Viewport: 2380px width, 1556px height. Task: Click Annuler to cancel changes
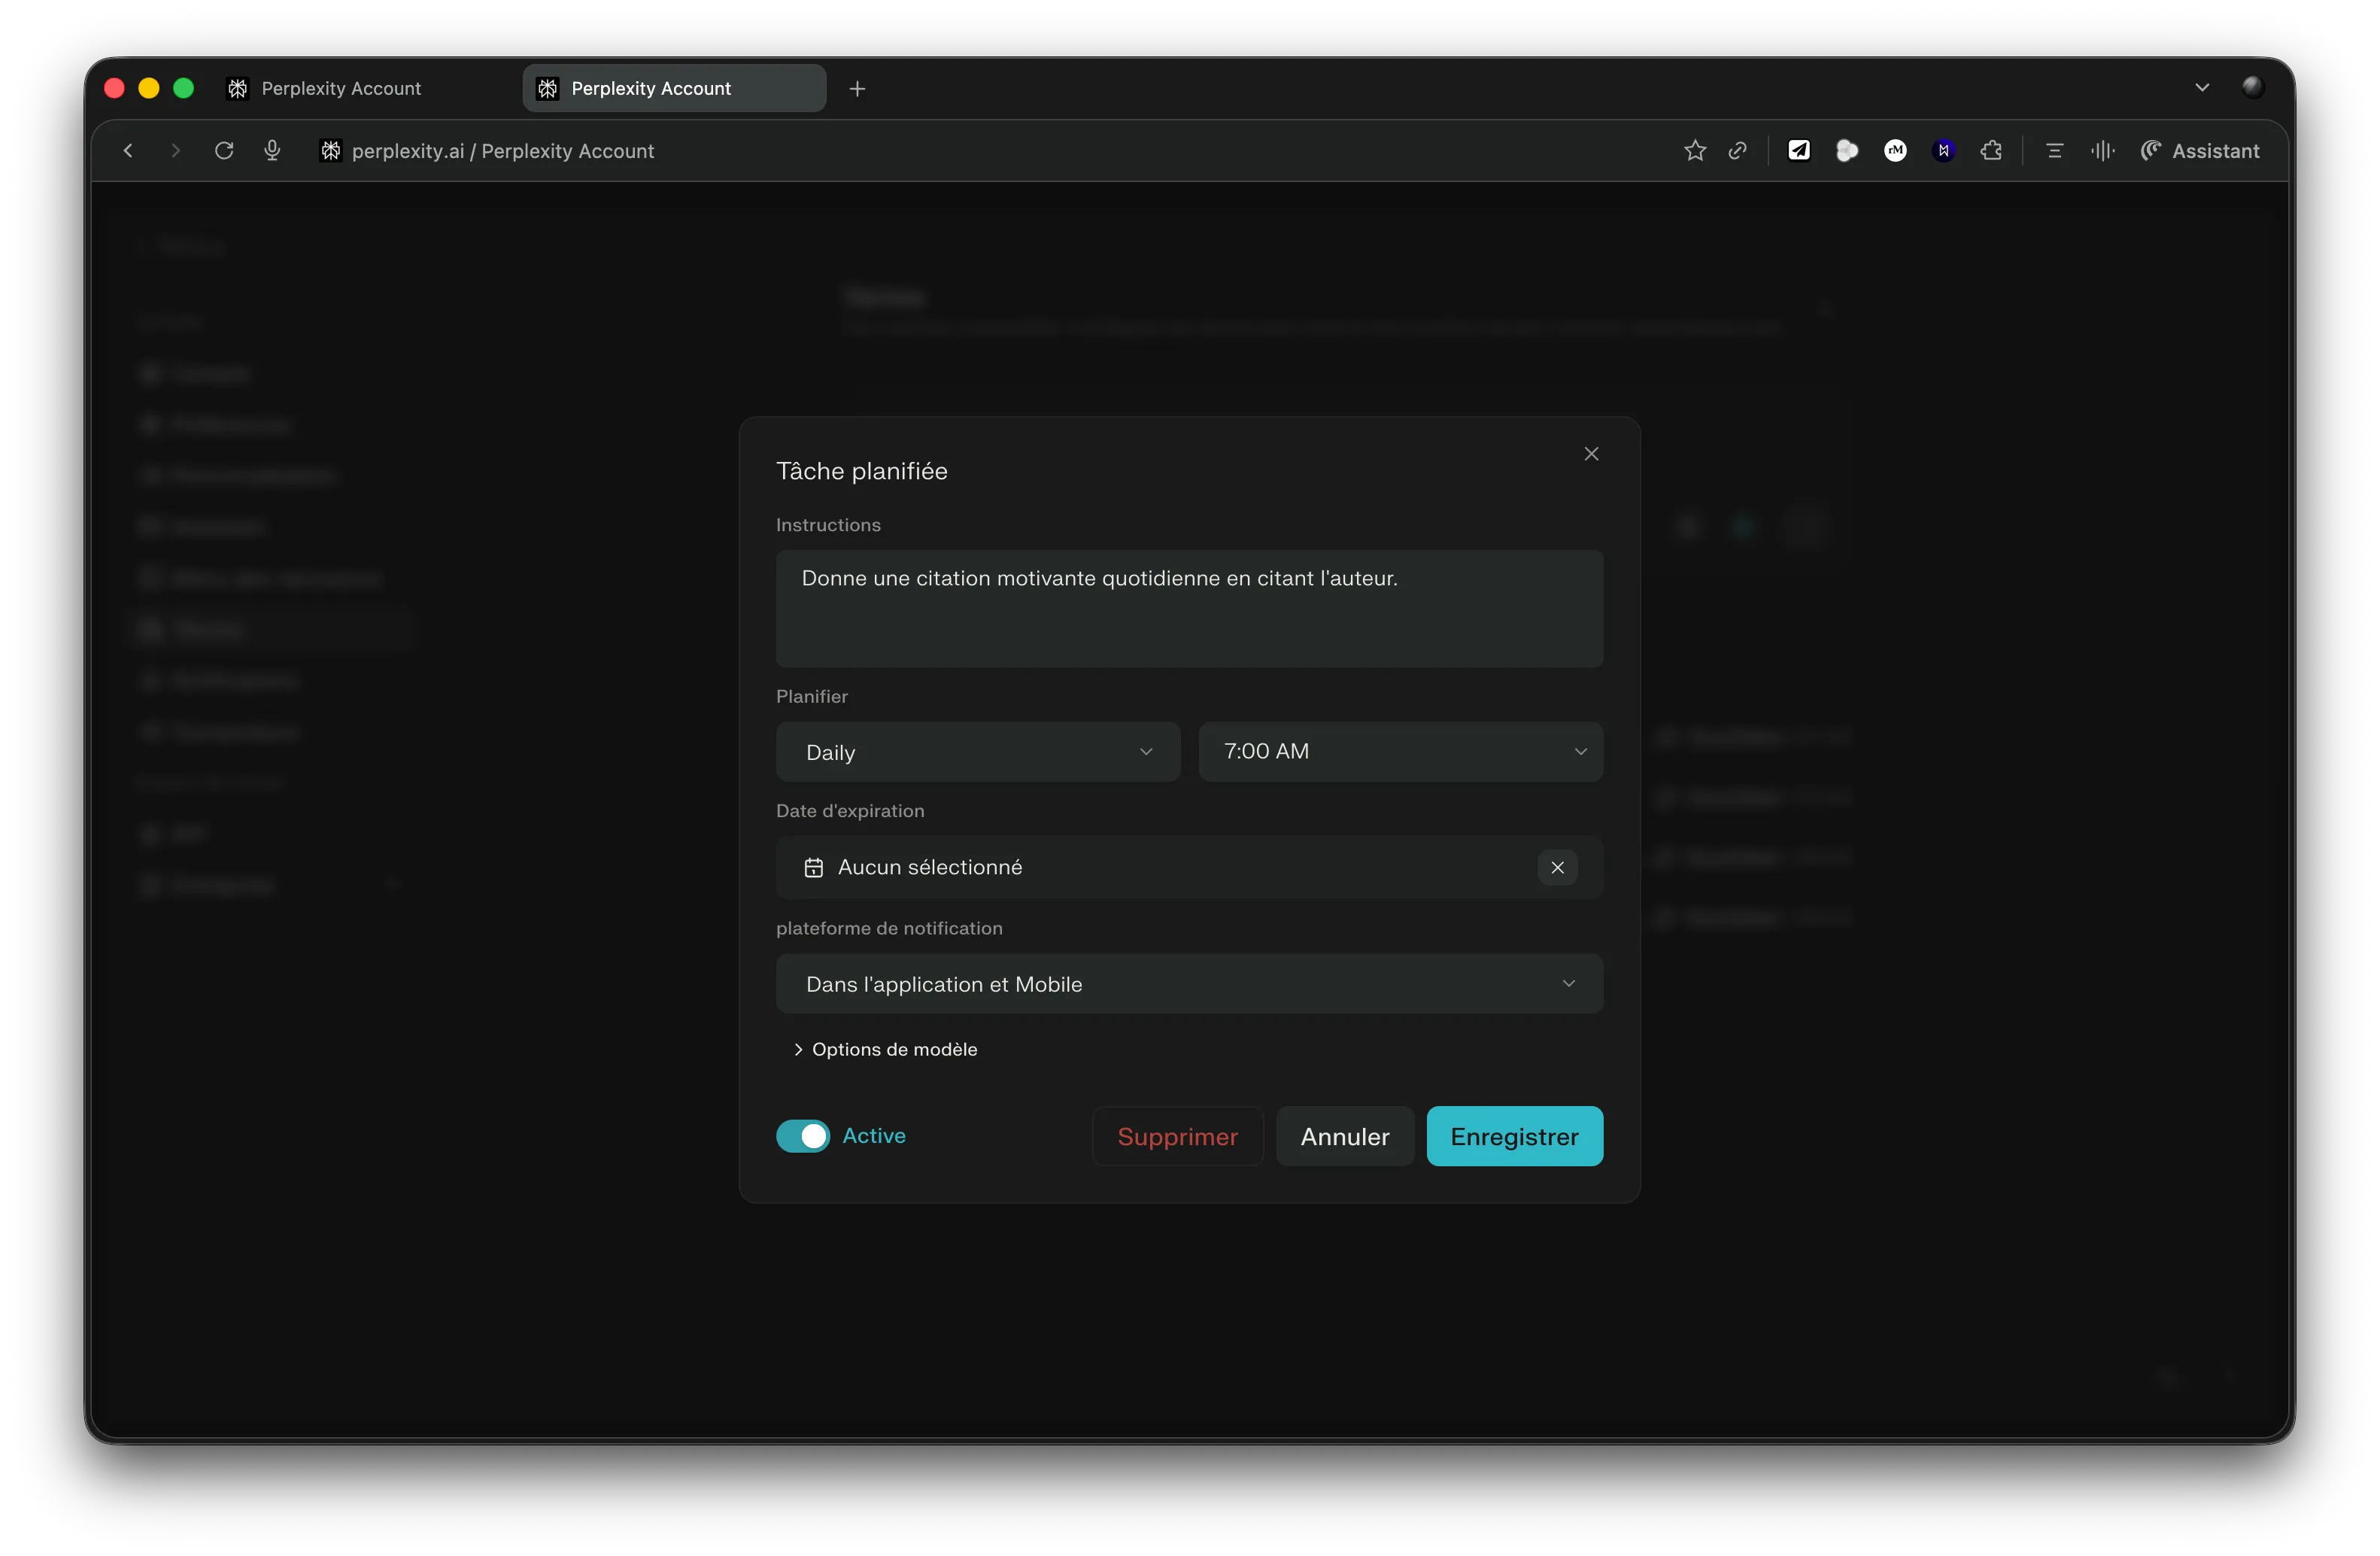pos(1344,1136)
